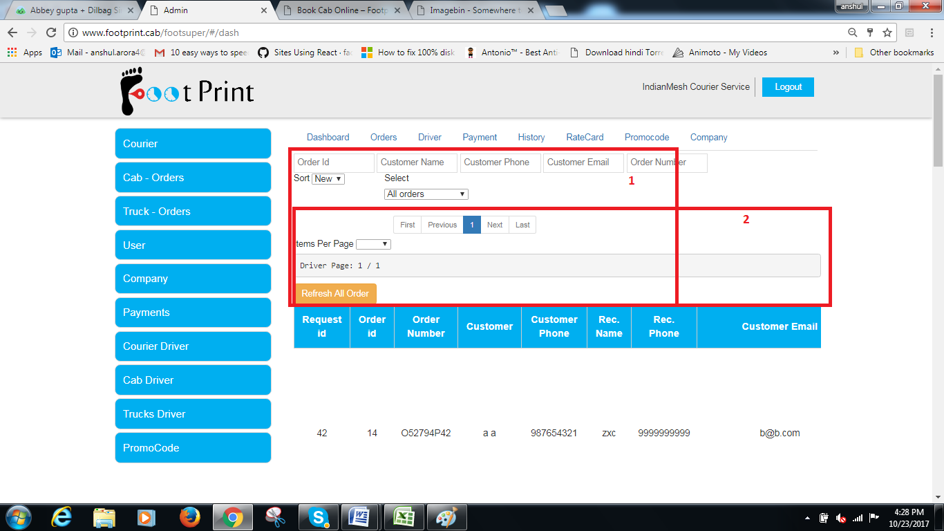This screenshot has width=944, height=531.
Task: Switch to the Book Cab Online browser tab
Action: (x=343, y=10)
